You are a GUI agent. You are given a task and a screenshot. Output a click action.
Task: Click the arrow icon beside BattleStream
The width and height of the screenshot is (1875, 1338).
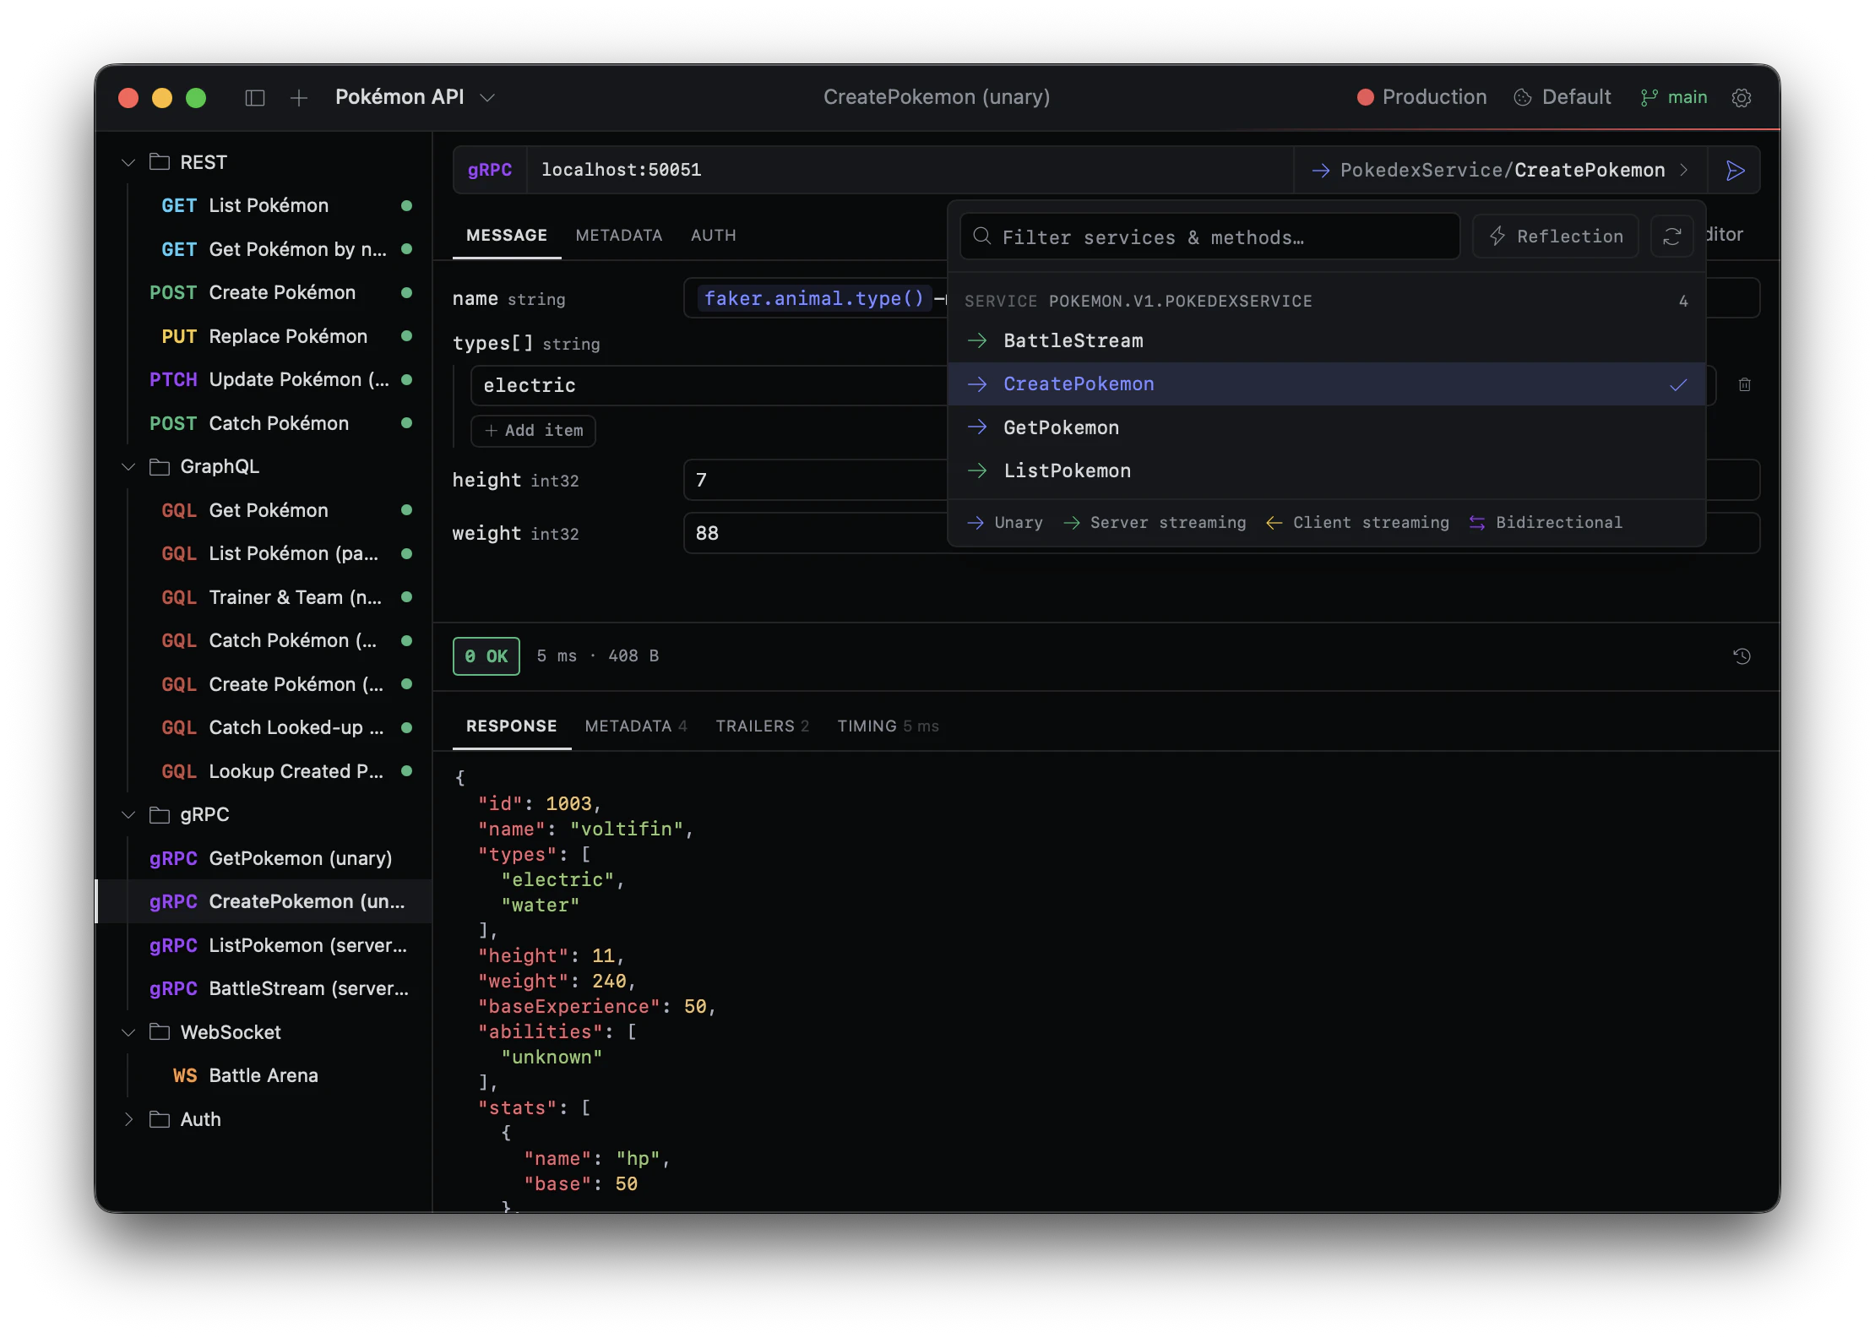coord(977,340)
